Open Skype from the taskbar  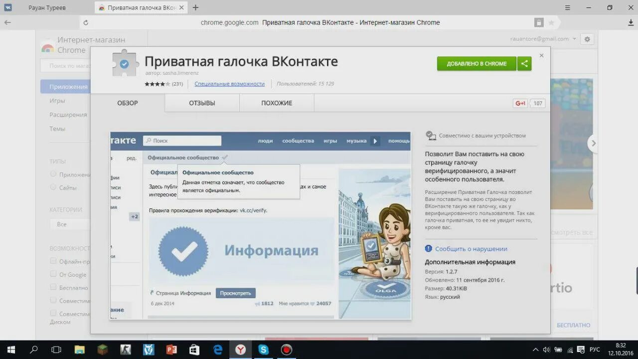263,350
